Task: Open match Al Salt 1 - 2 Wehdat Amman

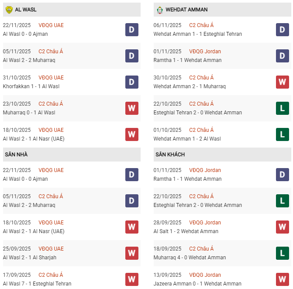Action: coord(186,231)
